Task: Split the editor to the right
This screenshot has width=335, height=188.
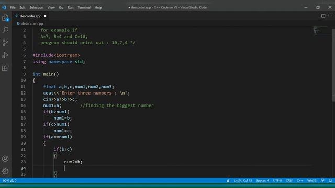Action: [323, 16]
